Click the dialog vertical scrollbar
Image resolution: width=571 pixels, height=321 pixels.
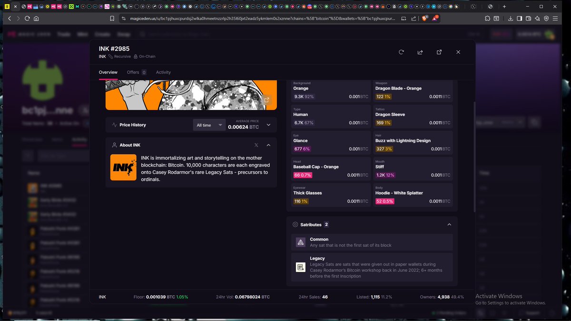(x=473, y=157)
